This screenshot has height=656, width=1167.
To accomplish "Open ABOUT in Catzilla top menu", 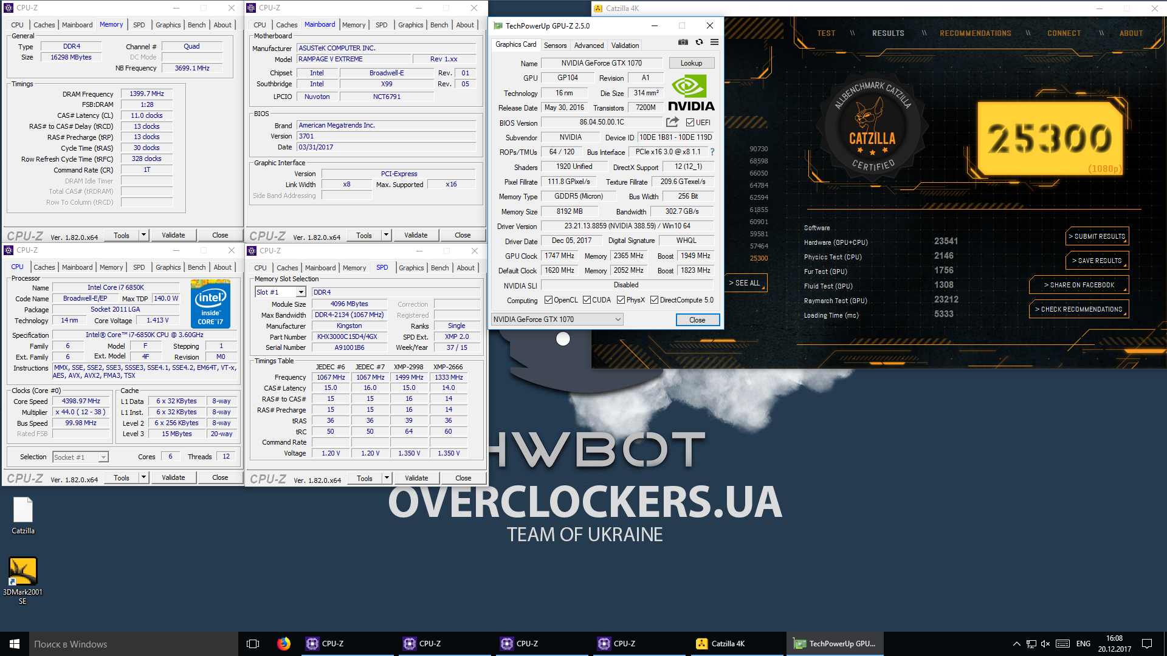I will tap(1131, 33).
